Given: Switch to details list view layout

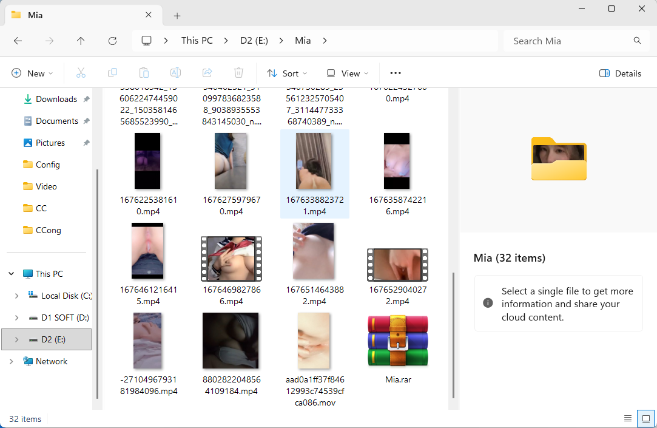Looking at the screenshot, I should 627,419.
